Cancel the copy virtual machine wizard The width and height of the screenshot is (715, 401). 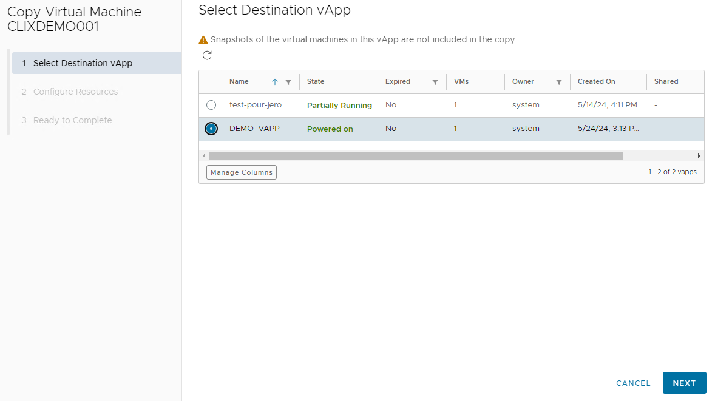[x=633, y=383]
